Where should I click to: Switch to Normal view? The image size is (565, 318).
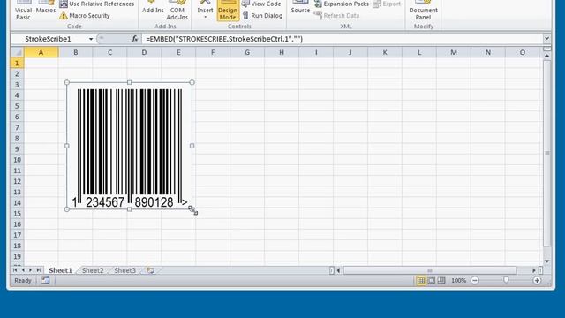coord(421,280)
